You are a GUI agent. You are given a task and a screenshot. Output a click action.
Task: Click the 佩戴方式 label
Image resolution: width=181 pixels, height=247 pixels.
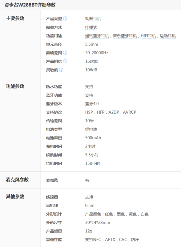54,27
